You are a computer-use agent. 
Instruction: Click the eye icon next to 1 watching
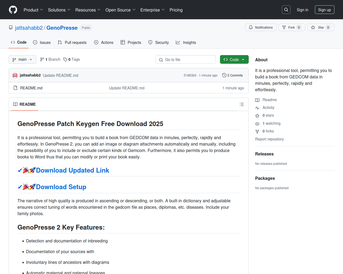click(x=257, y=124)
